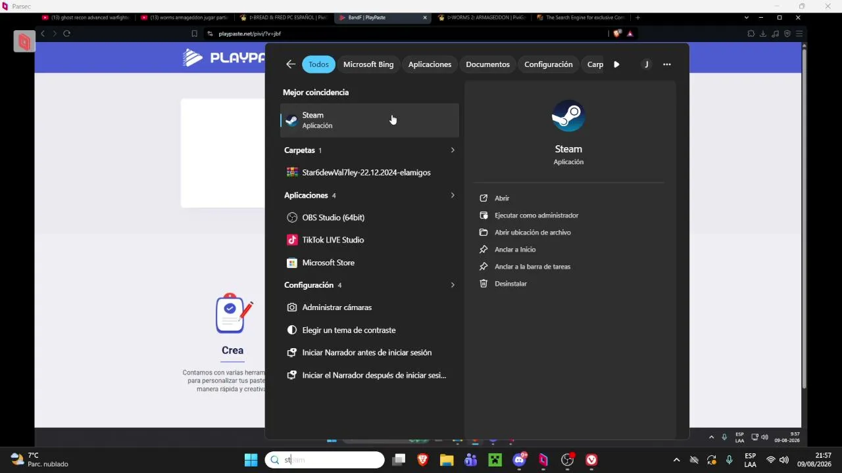
Task: Open Microsoft Teams from the taskbar
Action: tap(471, 460)
